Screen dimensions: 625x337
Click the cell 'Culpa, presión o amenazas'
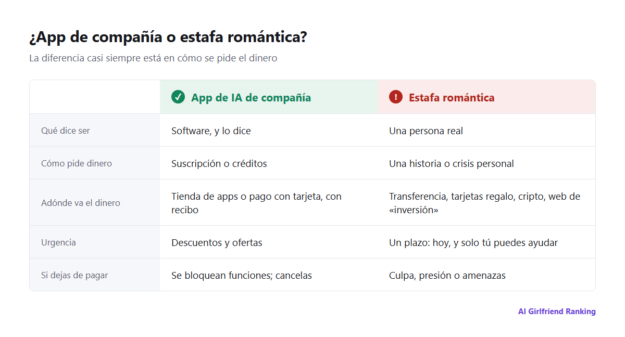[486, 275]
